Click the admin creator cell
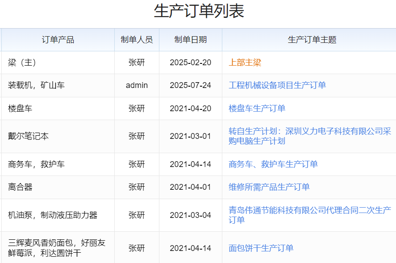 [137, 85]
